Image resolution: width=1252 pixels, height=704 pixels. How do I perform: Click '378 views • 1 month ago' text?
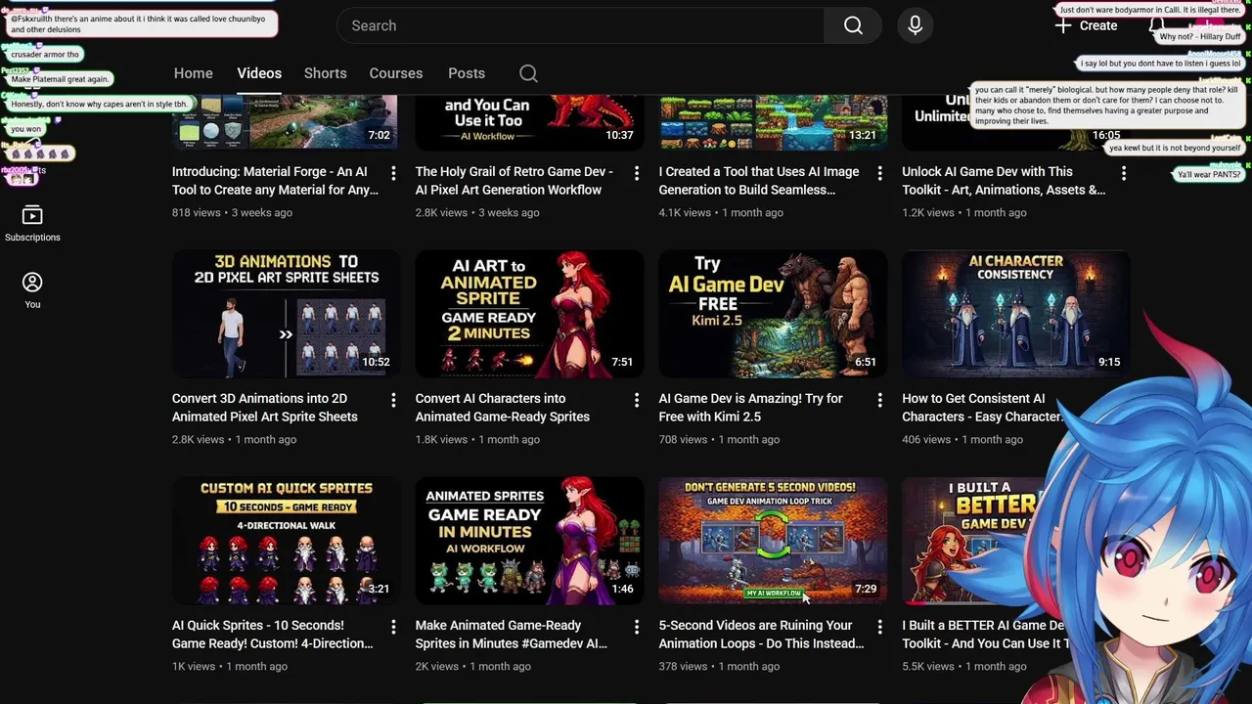tap(720, 666)
